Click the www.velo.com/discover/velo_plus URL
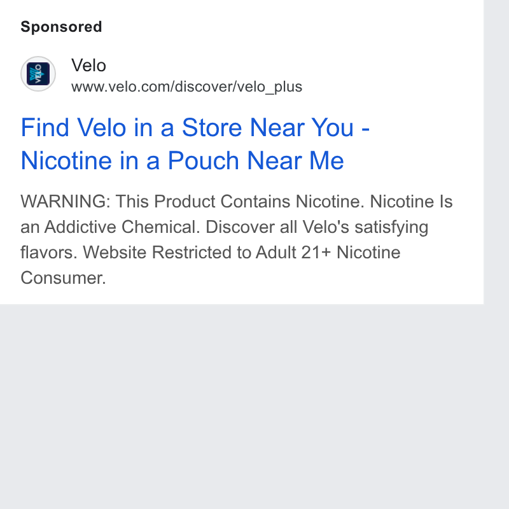The width and height of the screenshot is (509, 509). click(186, 87)
